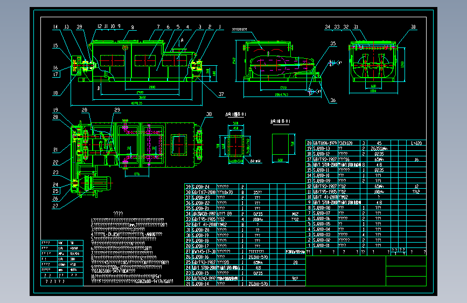
Task: Click parts list cell SJ200-17
Action: point(201,246)
